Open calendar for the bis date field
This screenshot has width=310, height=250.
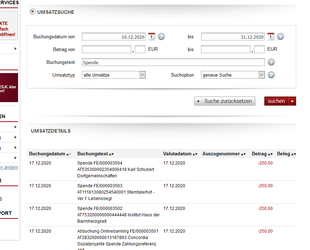271,37
